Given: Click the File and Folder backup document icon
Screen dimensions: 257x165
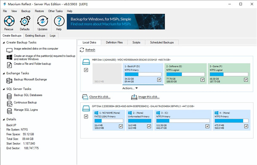Looking at the screenshot, I should [x=9, y=65].
